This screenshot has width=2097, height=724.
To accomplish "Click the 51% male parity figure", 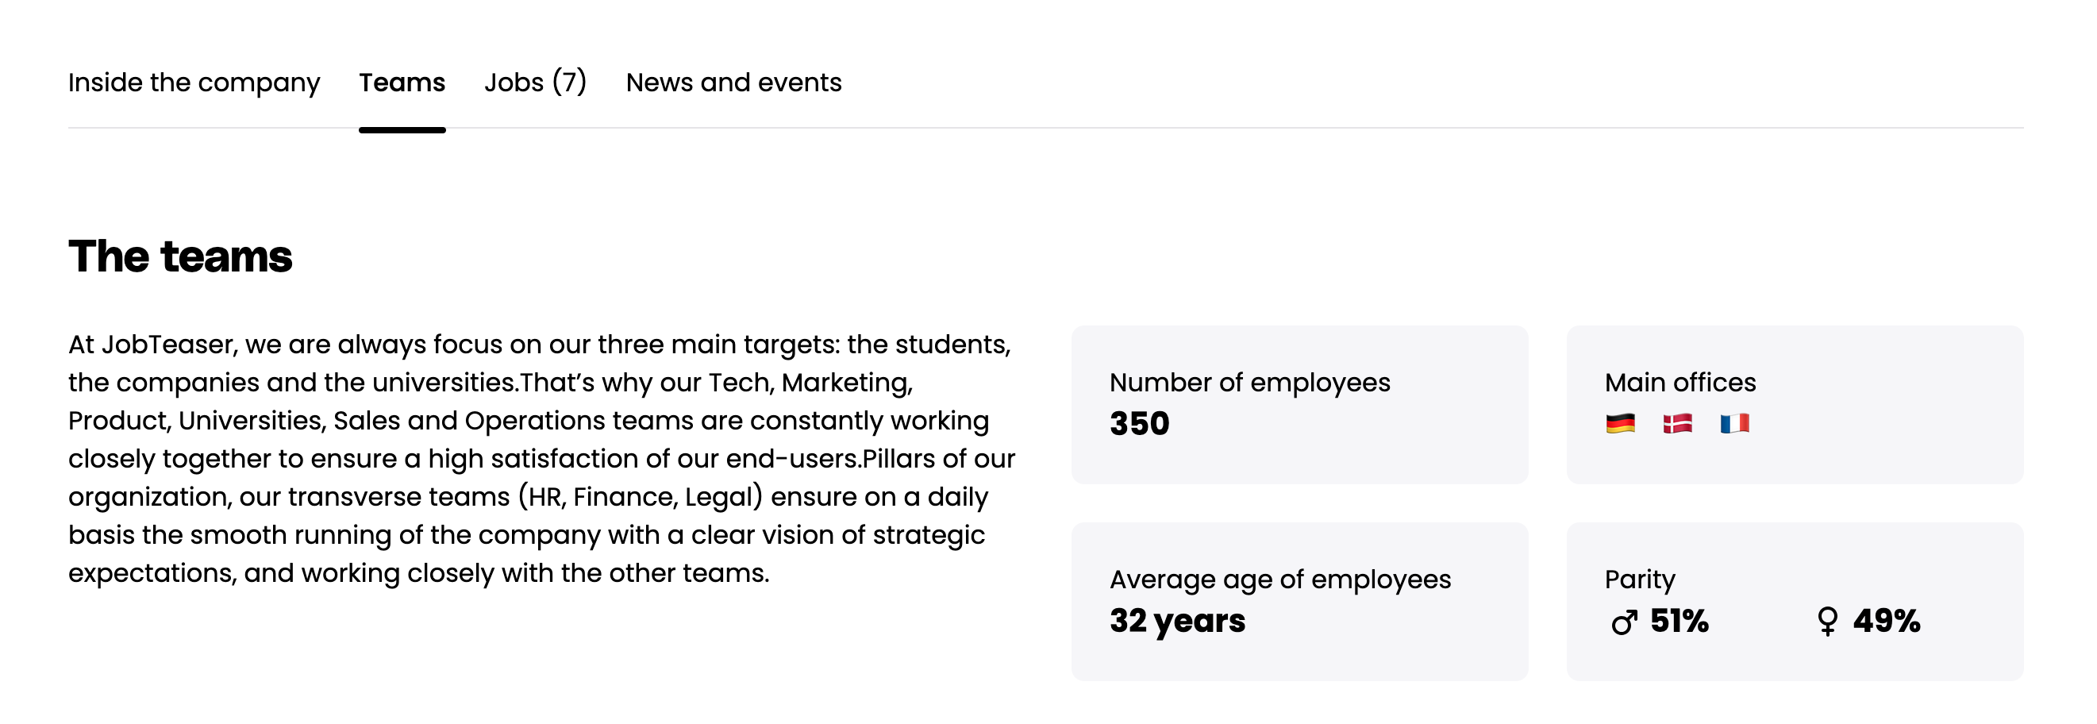I will (1679, 622).
